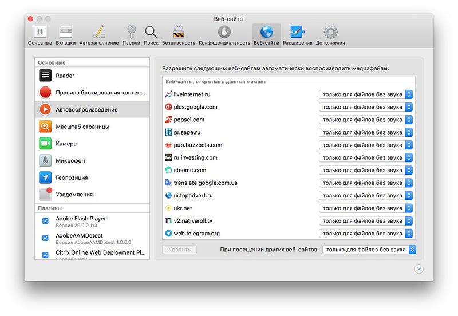Close the Веб-сайты preferences window
Image resolution: width=458 pixels, height=316 pixels.
point(30,19)
